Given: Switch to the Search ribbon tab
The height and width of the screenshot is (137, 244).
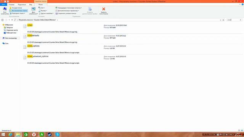Looking at the screenshot, I should [x=41, y=5].
